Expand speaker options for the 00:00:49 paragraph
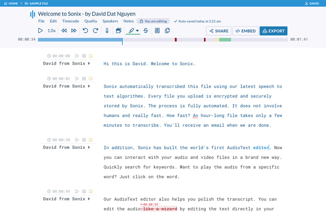Image resolution: width=326 pixels, height=214 pixels. (89, 199)
